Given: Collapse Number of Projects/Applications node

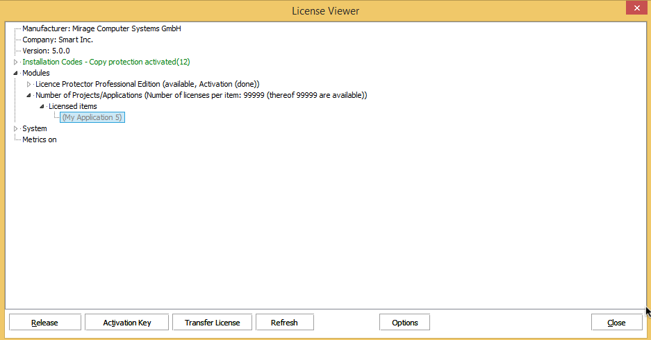Looking at the screenshot, I should (x=28, y=95).
